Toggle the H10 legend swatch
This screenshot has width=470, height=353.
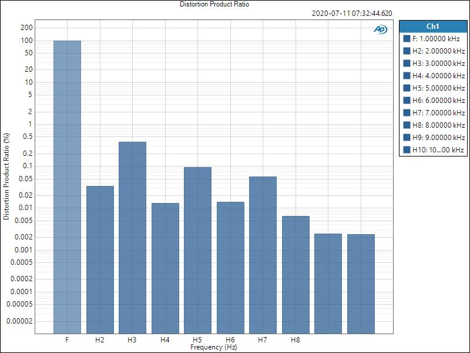(407, 149)
